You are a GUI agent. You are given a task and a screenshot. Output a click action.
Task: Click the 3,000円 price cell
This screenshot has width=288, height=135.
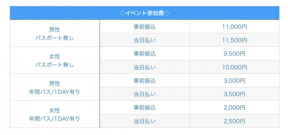(235, 80)
